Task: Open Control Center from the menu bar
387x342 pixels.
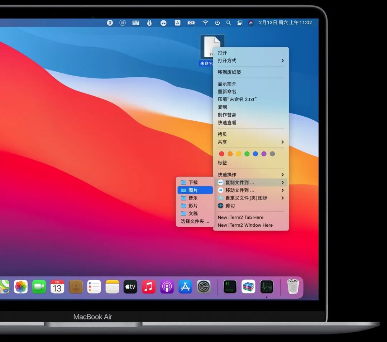Action: pos(240,23)
